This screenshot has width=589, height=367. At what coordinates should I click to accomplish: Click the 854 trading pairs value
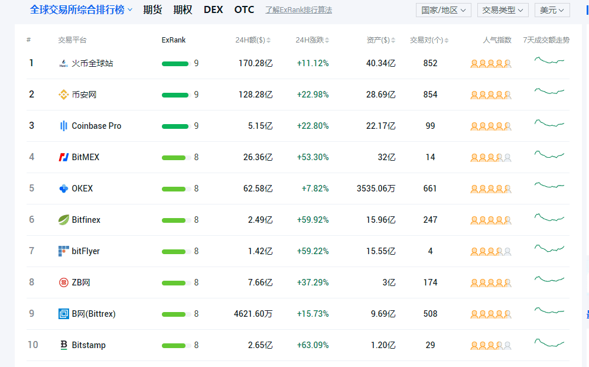(431, 95)
